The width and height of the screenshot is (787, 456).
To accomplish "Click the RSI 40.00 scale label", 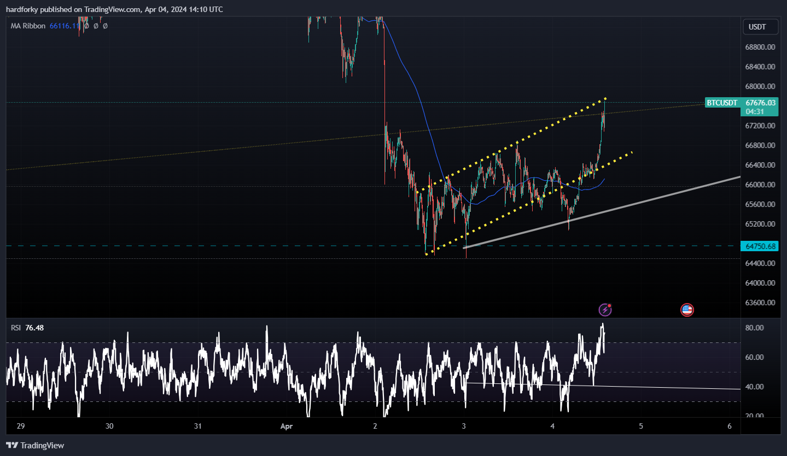I will tap(754, 387).
